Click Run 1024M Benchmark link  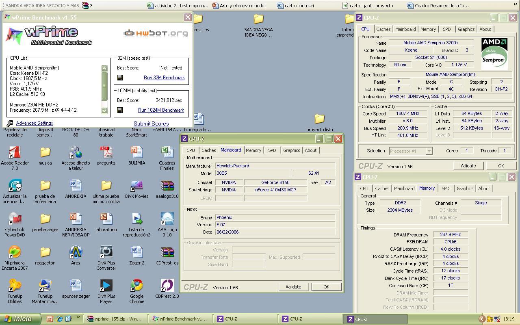161,110
